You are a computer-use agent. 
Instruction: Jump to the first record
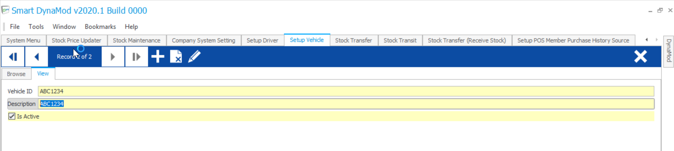pyautogui.click(x=13, y=57)
